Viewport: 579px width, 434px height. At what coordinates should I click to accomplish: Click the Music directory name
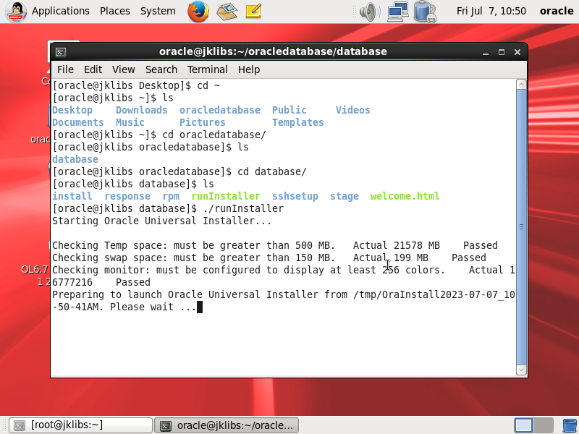pos(130,122)
